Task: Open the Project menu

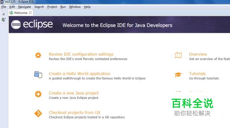Action: point(52,7)
